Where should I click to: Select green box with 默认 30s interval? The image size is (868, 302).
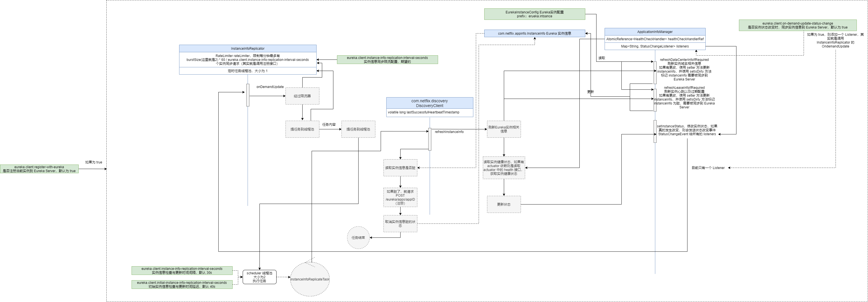tap(182, 271)
